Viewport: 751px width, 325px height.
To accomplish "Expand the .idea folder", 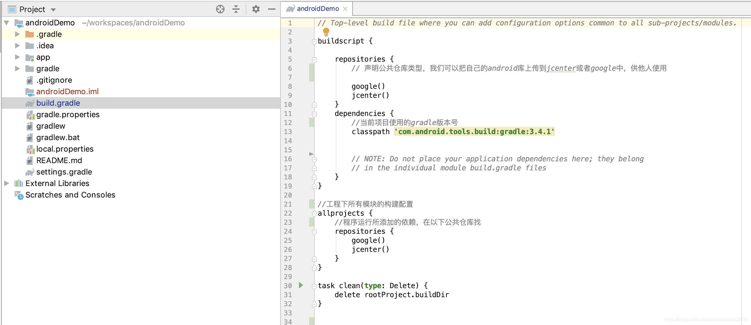I will [18, 46].
